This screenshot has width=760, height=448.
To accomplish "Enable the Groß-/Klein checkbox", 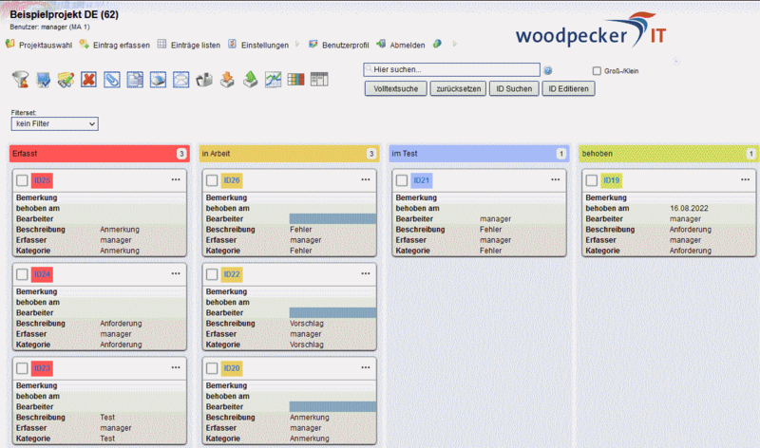I will pos(597,70).
